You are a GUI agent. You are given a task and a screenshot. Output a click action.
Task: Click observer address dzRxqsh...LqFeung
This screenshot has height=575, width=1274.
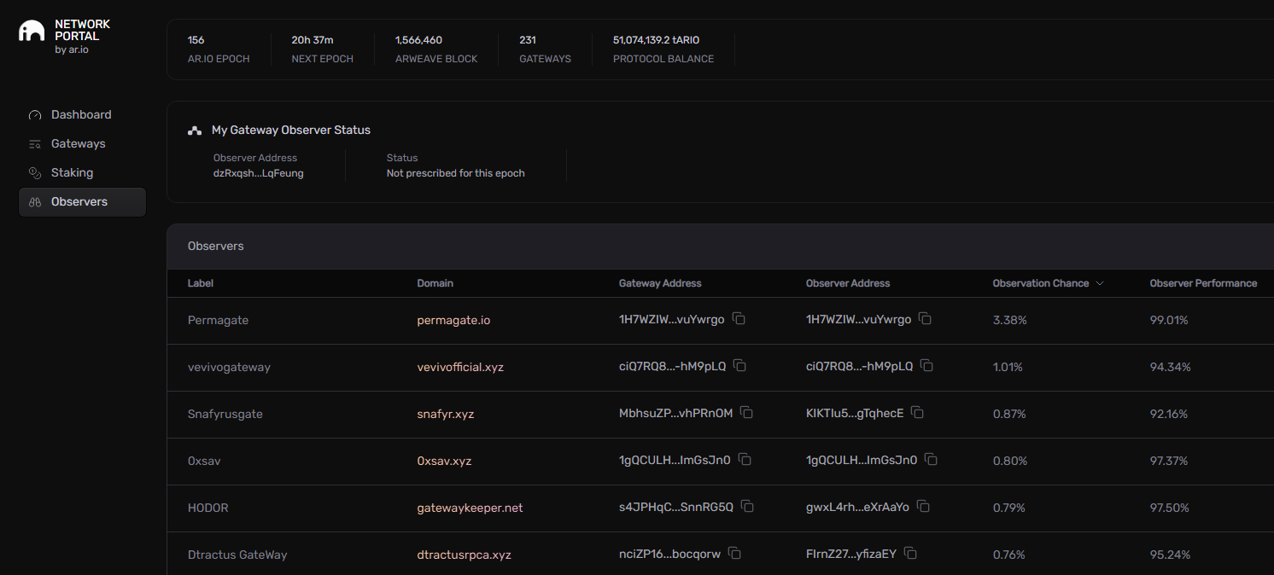click(259, 173)
